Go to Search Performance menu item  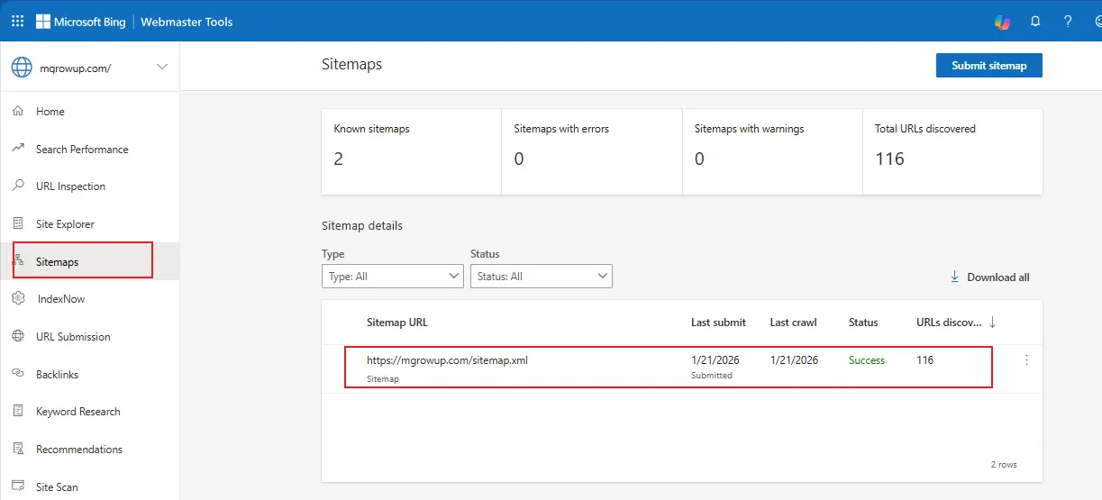82,150
